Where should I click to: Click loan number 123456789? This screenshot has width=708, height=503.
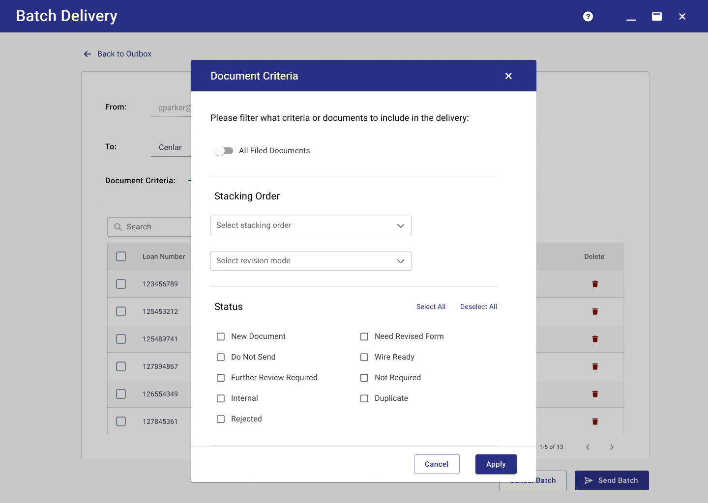[160, 284]
